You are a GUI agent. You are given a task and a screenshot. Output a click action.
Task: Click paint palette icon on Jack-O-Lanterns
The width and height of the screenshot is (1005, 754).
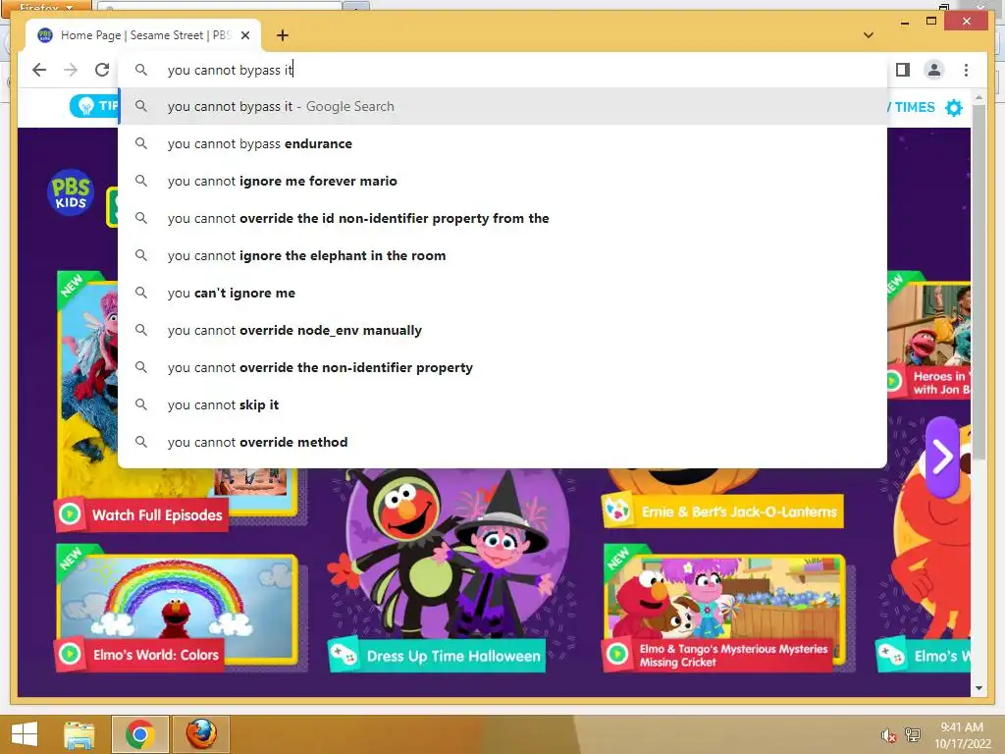coord(617,511)
